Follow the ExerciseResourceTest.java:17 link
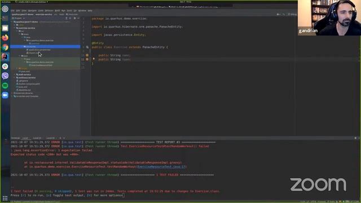This screenshot has width=361, height=203. pyautogui.click(x=161, y=167)
